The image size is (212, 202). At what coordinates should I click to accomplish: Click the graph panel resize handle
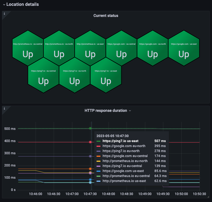(208, 198)
